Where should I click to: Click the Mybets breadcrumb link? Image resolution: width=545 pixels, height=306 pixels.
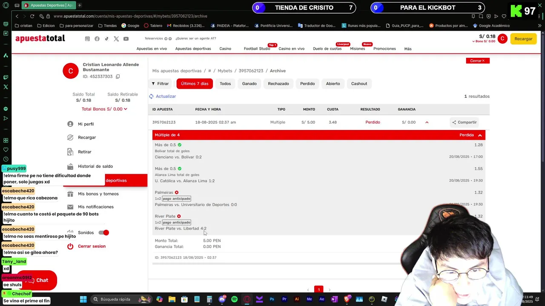pyautogui.click(x=225, y=71)
